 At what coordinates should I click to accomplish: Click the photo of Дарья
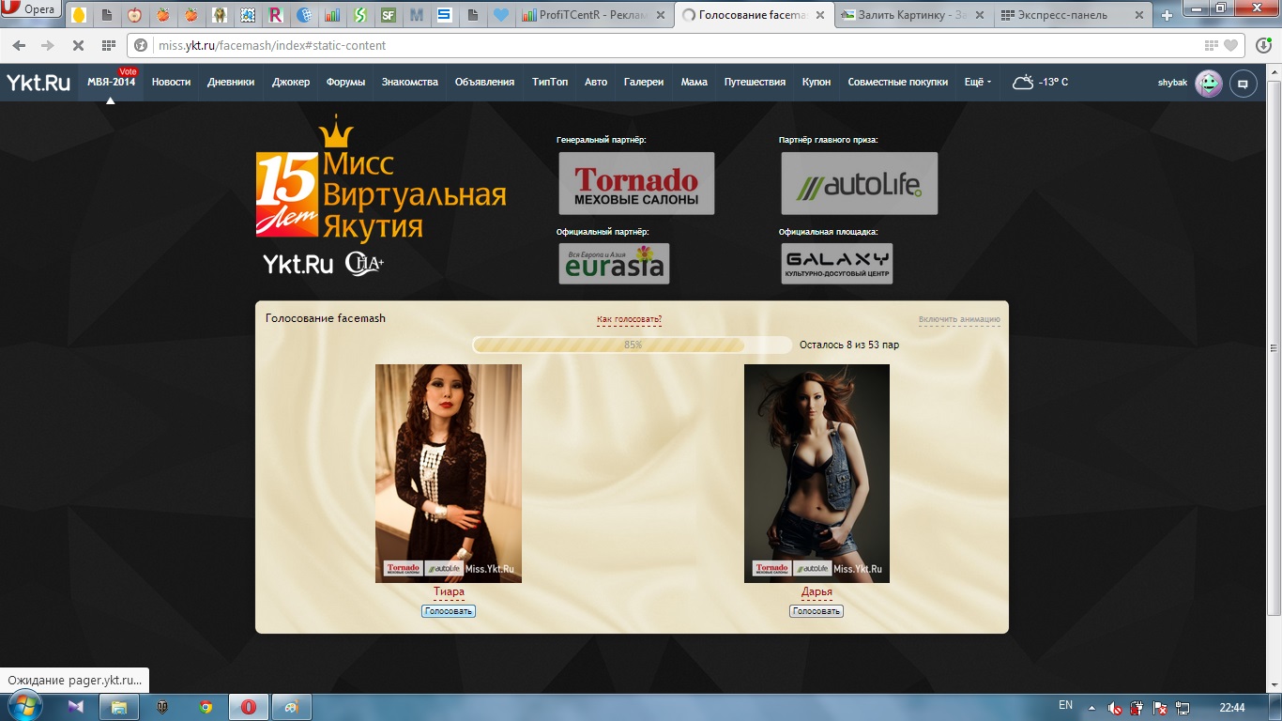817,473
